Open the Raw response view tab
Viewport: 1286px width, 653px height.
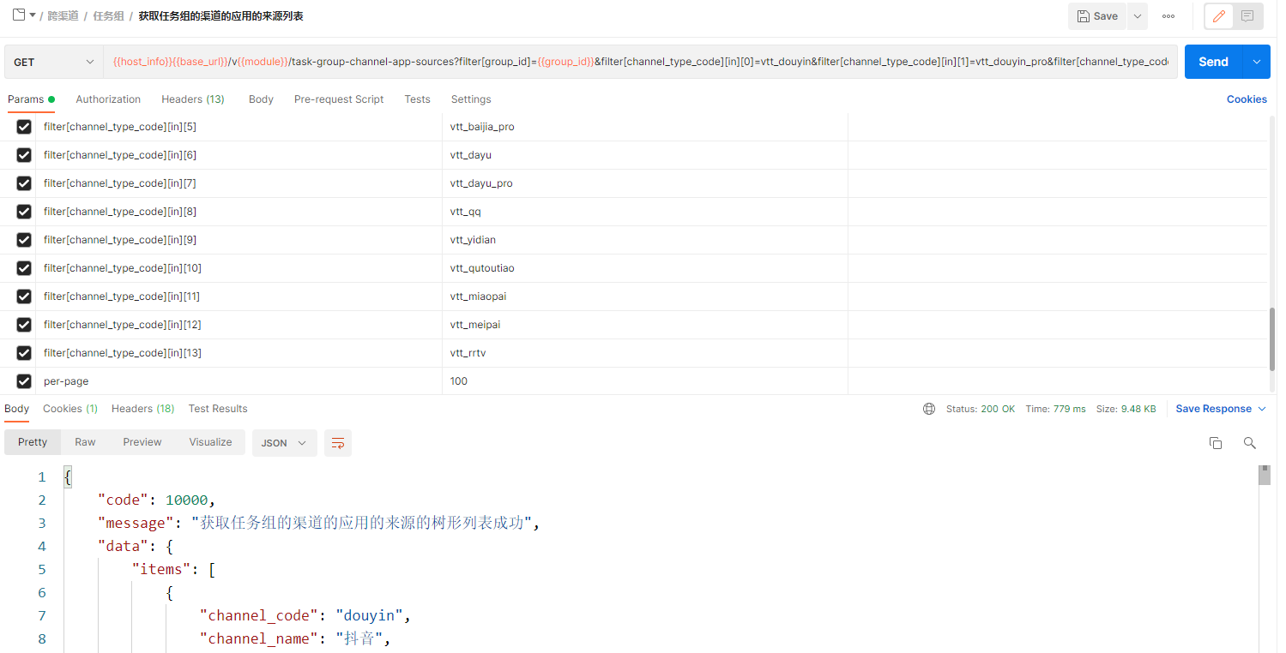(85, 442)
